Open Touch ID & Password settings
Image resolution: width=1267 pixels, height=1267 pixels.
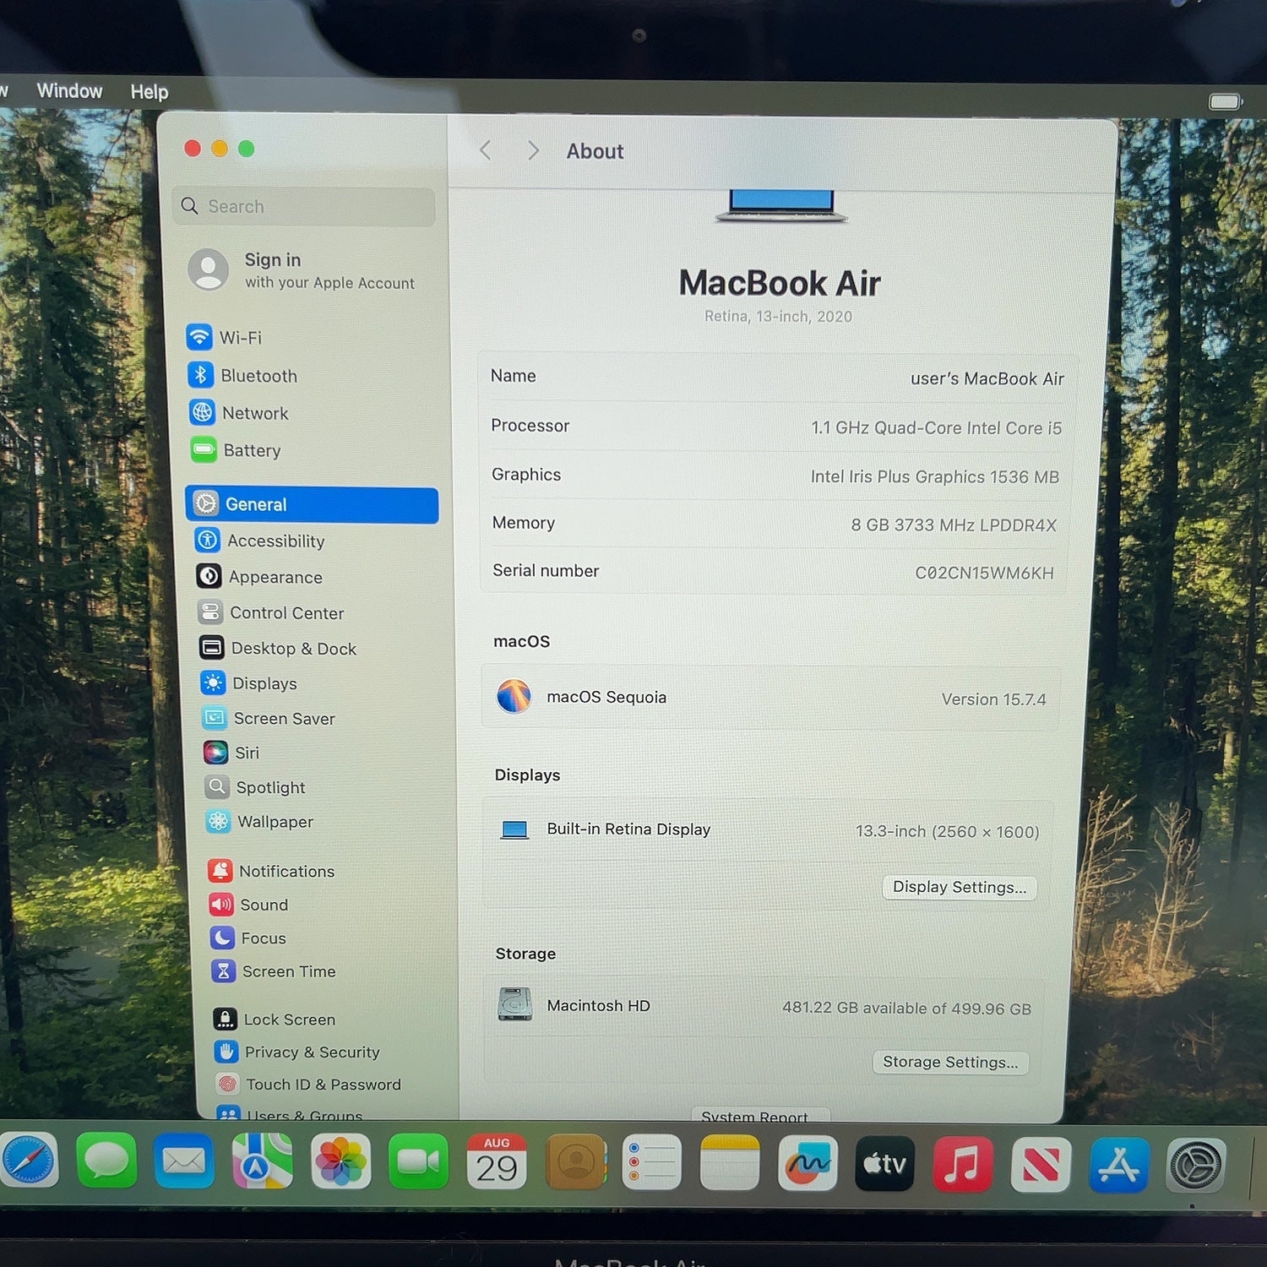[x=308, y=1084]
